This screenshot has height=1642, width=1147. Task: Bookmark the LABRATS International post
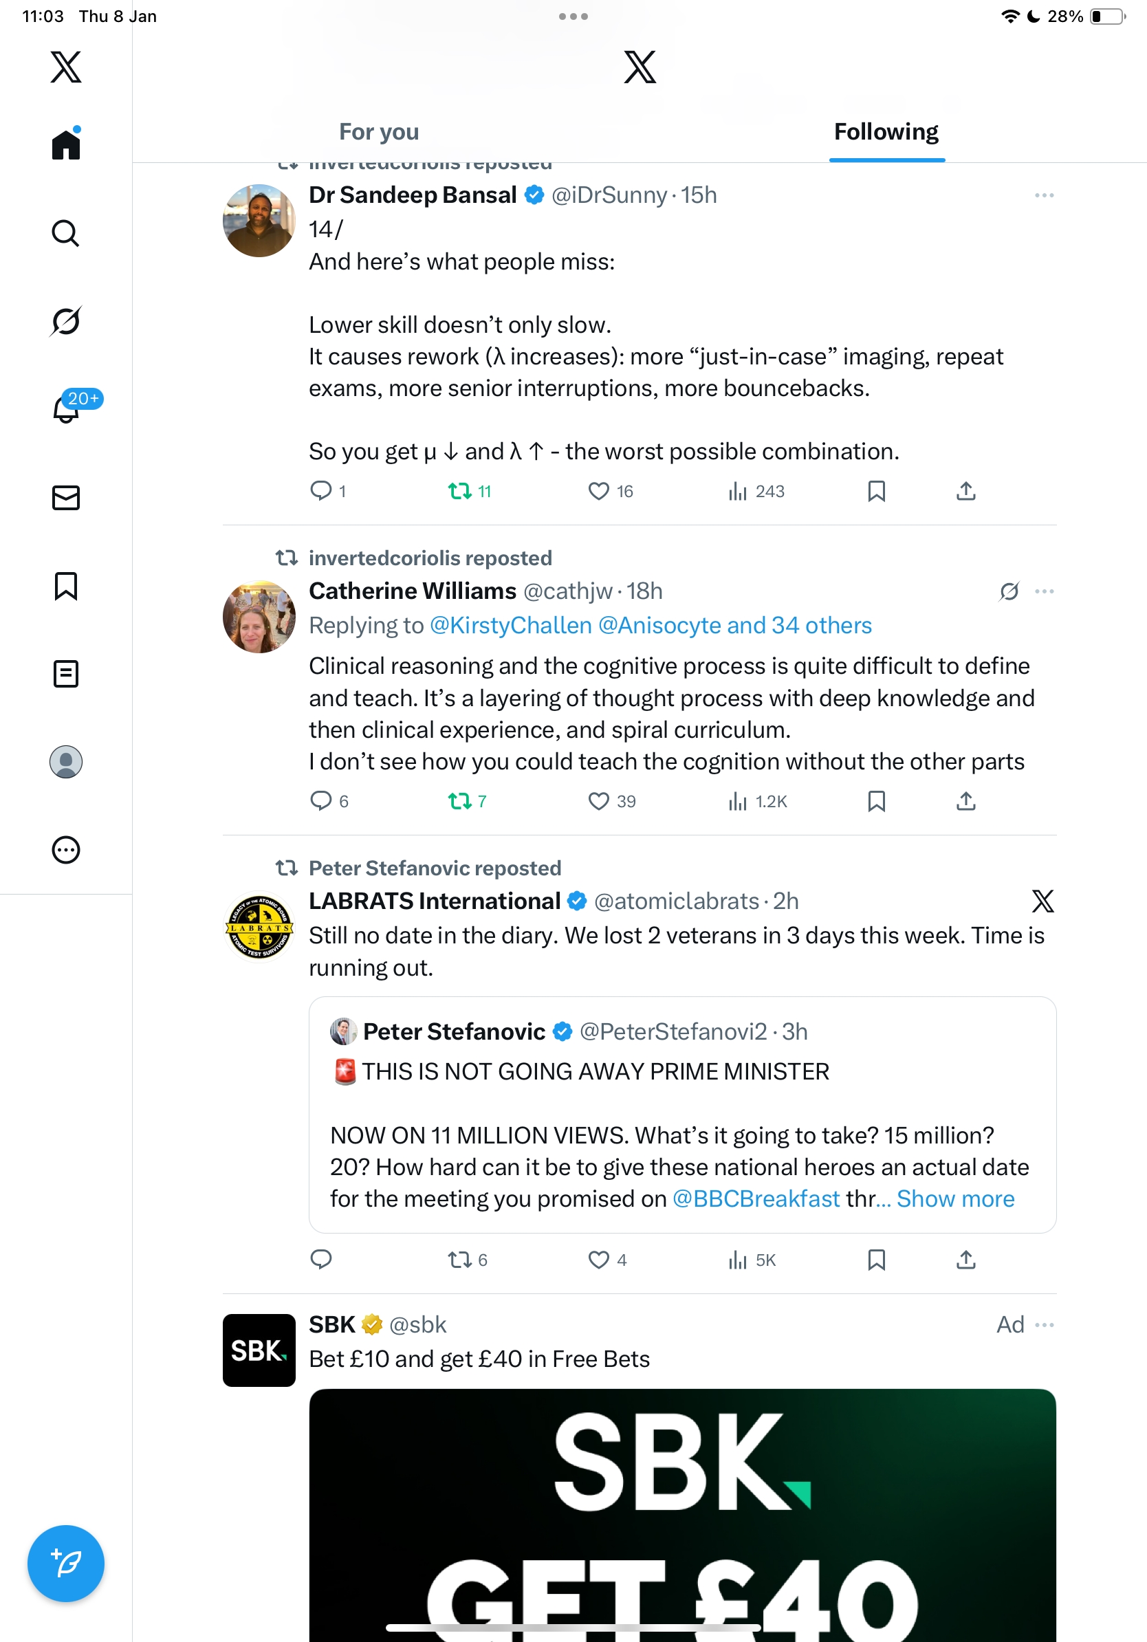pos(876,1260)
